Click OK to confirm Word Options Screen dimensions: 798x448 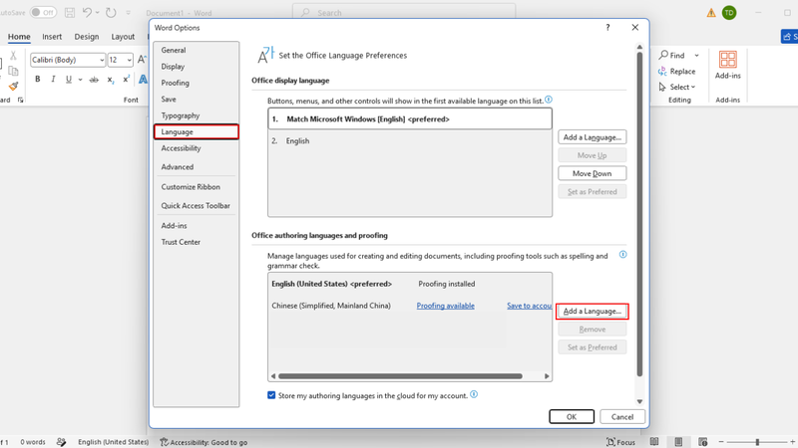(572, 416)
